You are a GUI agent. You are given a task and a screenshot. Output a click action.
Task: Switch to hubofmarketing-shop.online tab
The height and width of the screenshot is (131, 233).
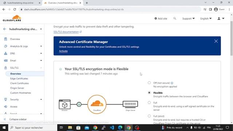pos(21,3)
